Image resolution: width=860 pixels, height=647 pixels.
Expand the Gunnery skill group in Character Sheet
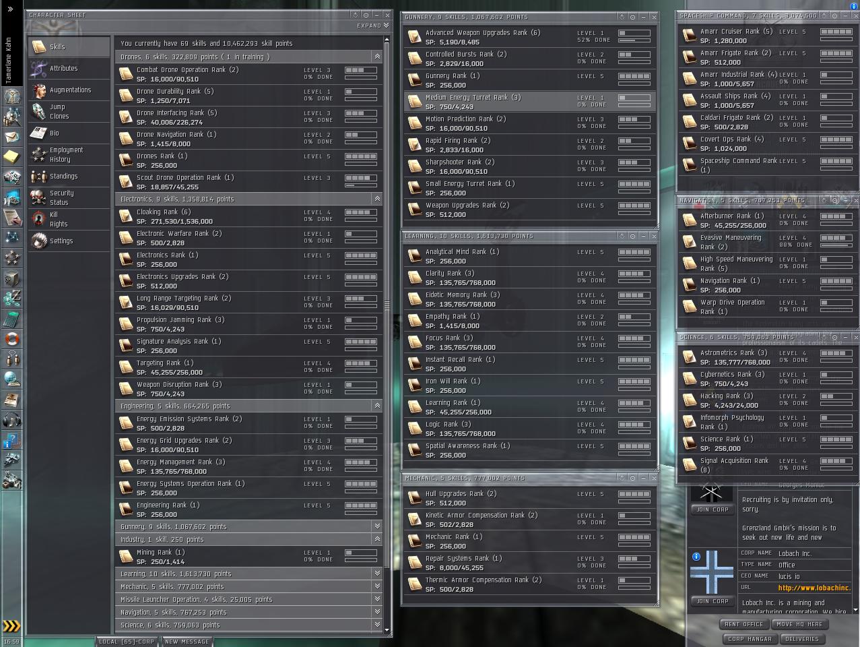pyautogui.click(x=377, y=526)
